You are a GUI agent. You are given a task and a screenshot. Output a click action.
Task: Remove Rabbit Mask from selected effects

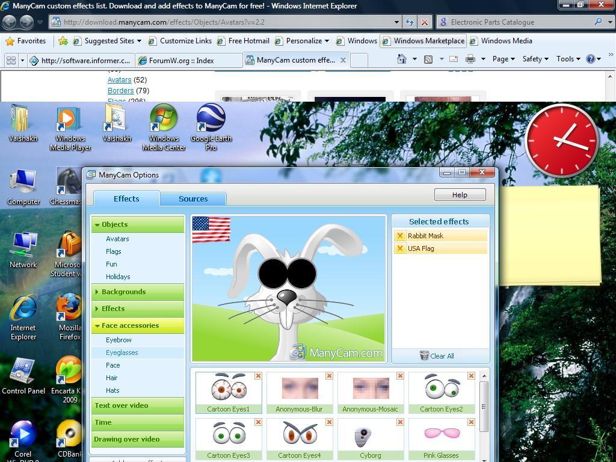click(x=400, y=236)
